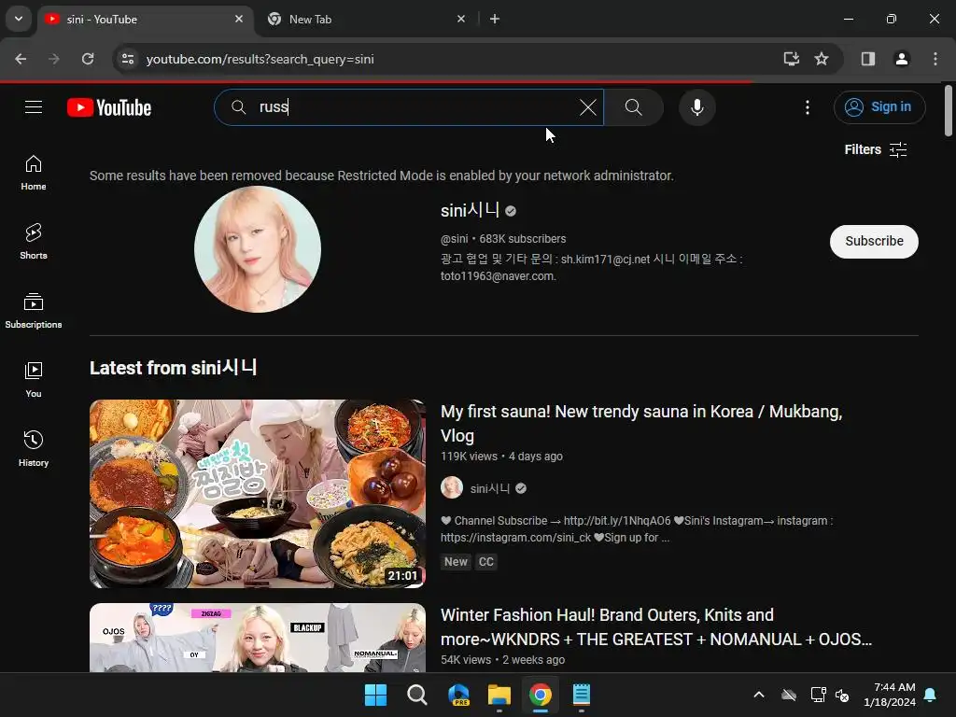Run search with the magnifier button

coord(634,107)
